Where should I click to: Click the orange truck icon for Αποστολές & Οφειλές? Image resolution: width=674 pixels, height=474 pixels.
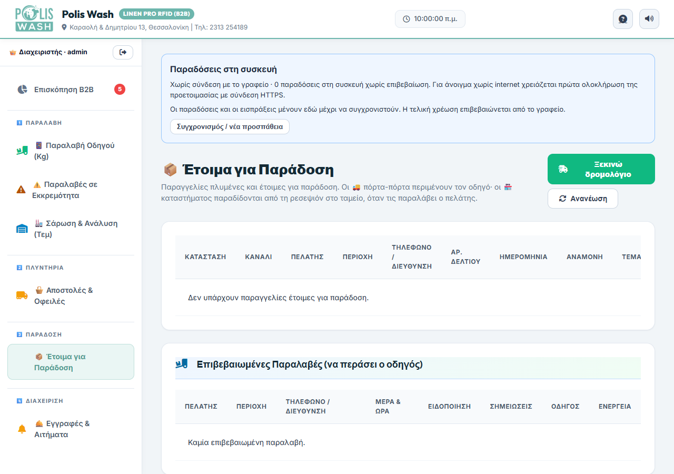22,295
